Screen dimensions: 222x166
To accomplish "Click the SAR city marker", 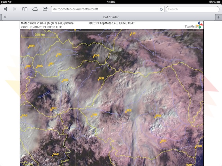I will click(x=52, y=156).
